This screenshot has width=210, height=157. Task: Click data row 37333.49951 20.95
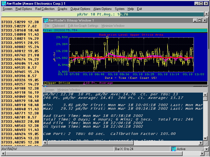click(20, 43)
